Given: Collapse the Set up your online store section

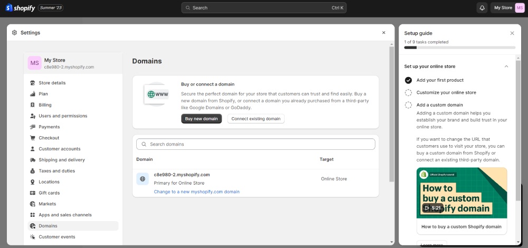Looking at the screenshot, I should tap(506, 66).
